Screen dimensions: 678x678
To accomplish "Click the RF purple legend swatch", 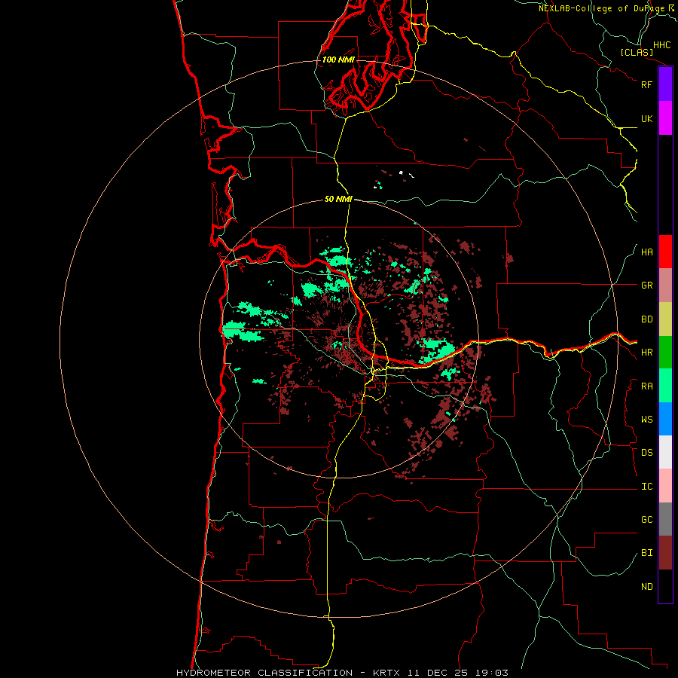I will pyautogui.click(x=665, y=84).
